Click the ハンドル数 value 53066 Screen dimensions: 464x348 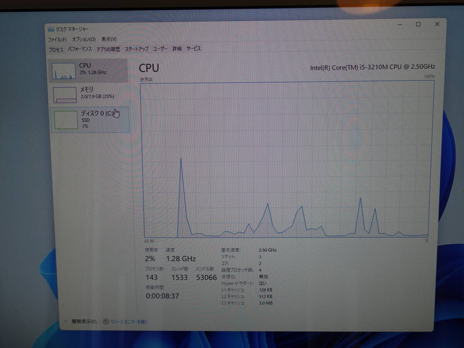tap(206, 277)
